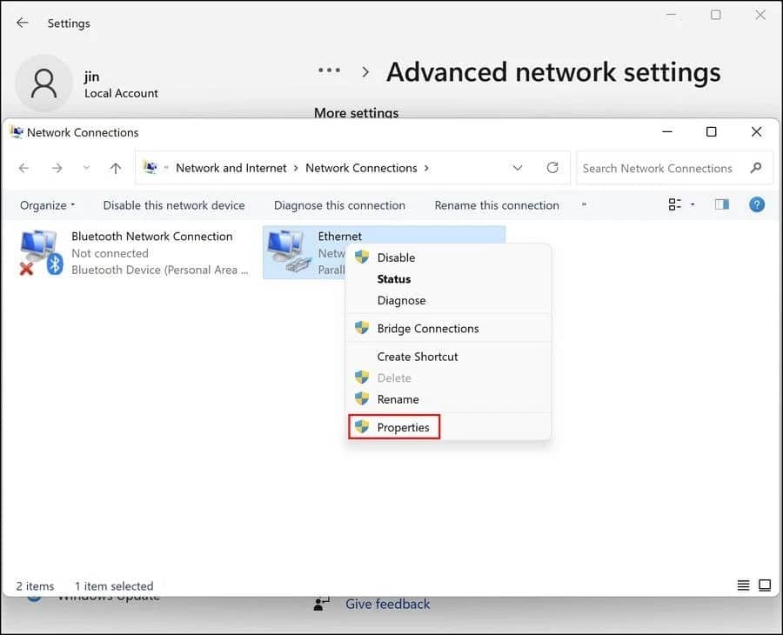Image resolution: width=783 pixels, height=635 pixels.
Task: Refresh the Network Connections view
Action: pos(552,167)
